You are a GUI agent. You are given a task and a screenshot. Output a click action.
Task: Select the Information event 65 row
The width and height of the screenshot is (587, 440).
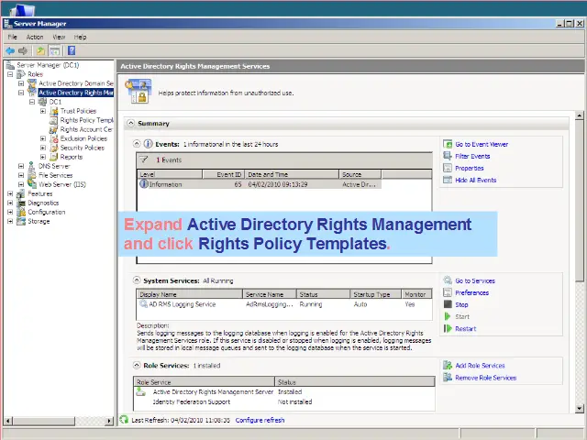click(260, 184)
